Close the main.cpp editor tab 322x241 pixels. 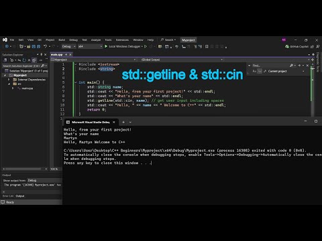click(x=70, y=54)
